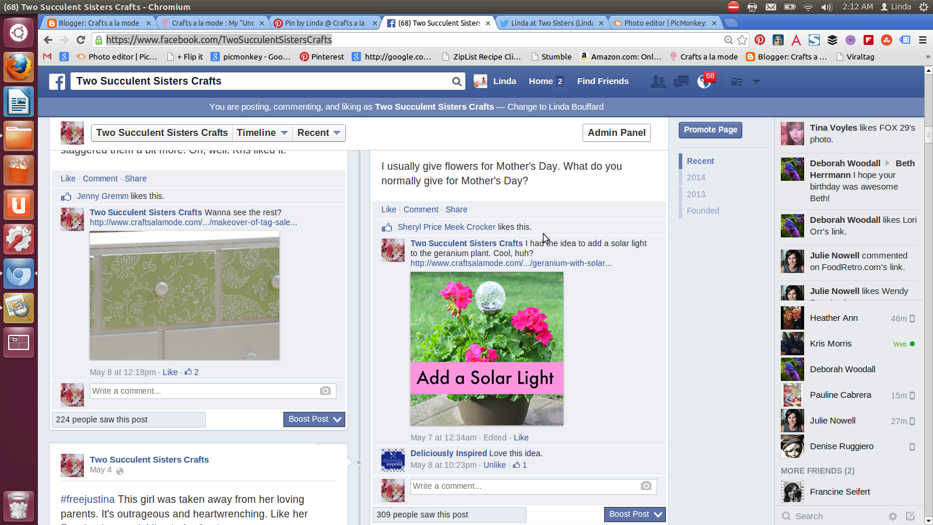
Task: Click the Pinterest extension icon in the browser toolbar
Action: point(759,40)
